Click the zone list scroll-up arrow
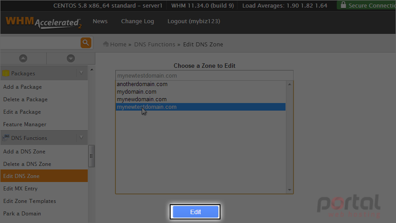 (290, 84)
